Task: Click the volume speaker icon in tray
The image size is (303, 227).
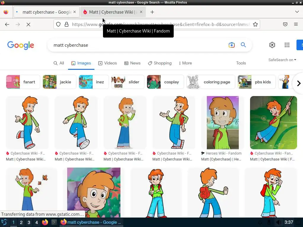Action: pyautogui.click(x=278, y=222)
